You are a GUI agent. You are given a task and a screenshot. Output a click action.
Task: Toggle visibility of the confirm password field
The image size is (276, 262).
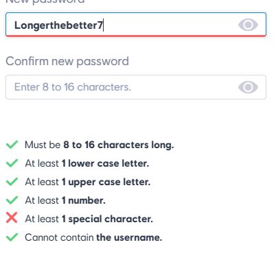[x=248, y=87]
